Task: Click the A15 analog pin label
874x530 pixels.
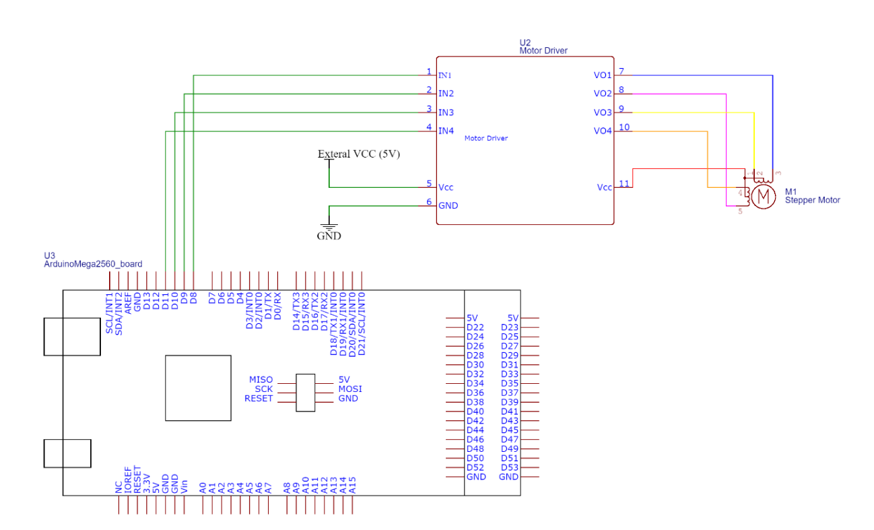Action: point(353,486)
